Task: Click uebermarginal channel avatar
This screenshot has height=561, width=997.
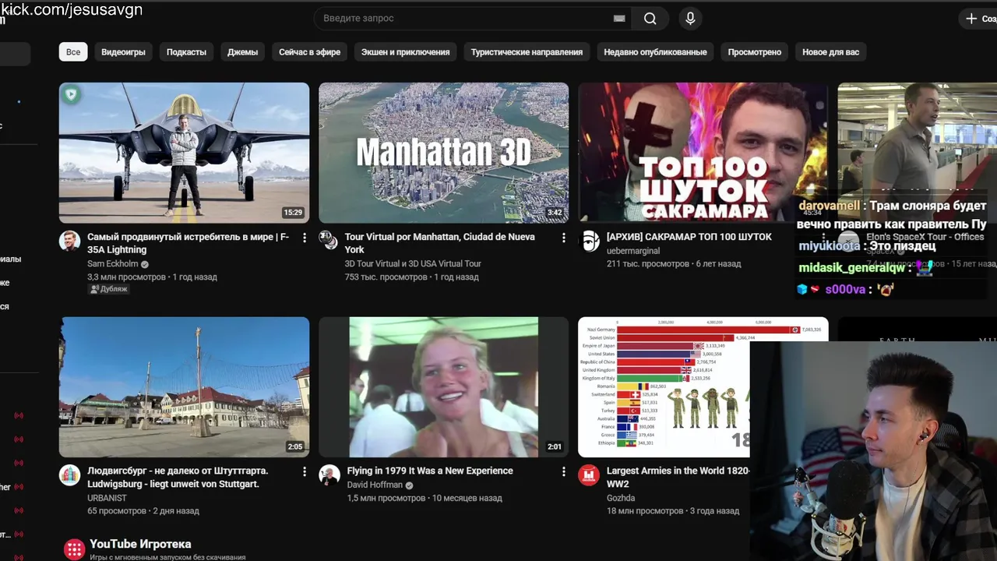Action: [x=589, y=241]
